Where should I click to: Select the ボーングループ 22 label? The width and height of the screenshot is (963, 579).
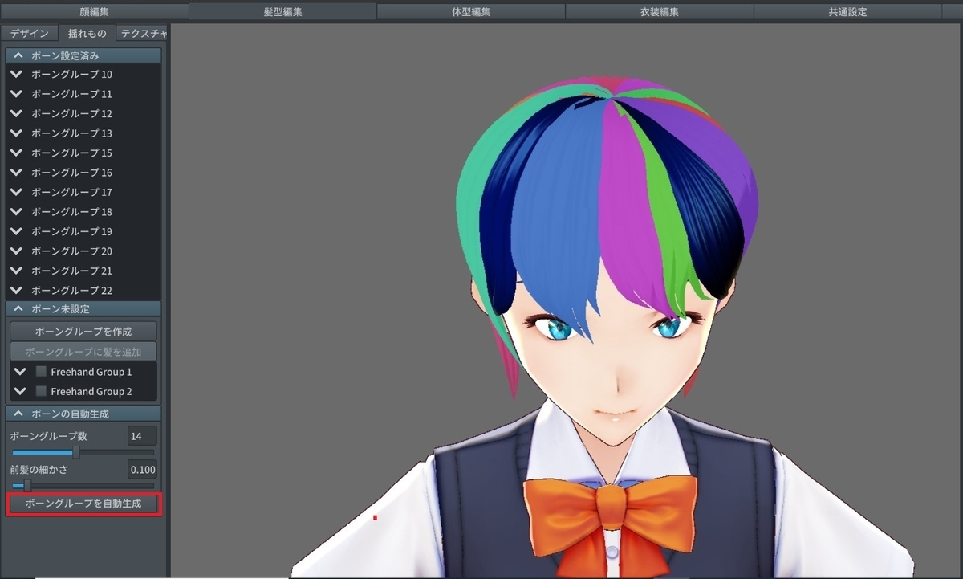[x=71, y=290]
